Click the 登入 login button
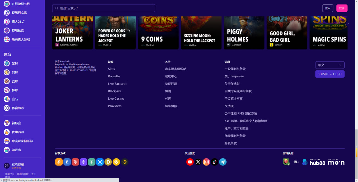Screen dimensions: 358x182 point(328,8)
